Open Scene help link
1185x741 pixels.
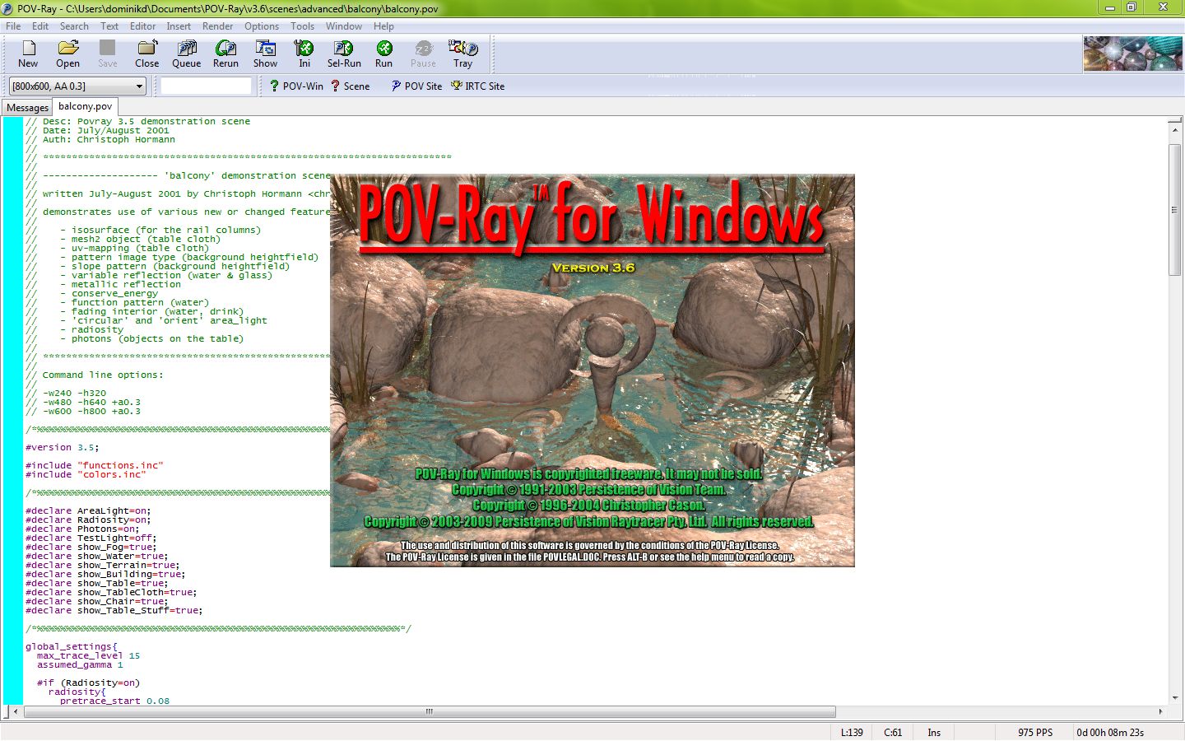(x=351, y=86)
